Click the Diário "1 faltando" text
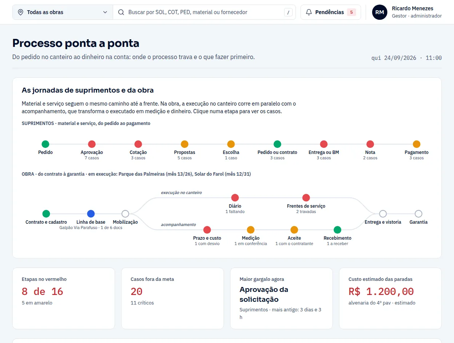The width and height of the screenshot is (454, 343). point(235,212)
